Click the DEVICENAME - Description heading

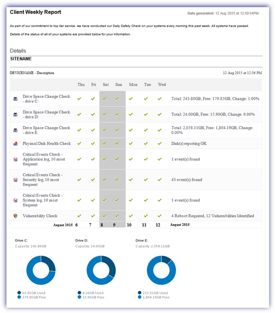[32, 73]
